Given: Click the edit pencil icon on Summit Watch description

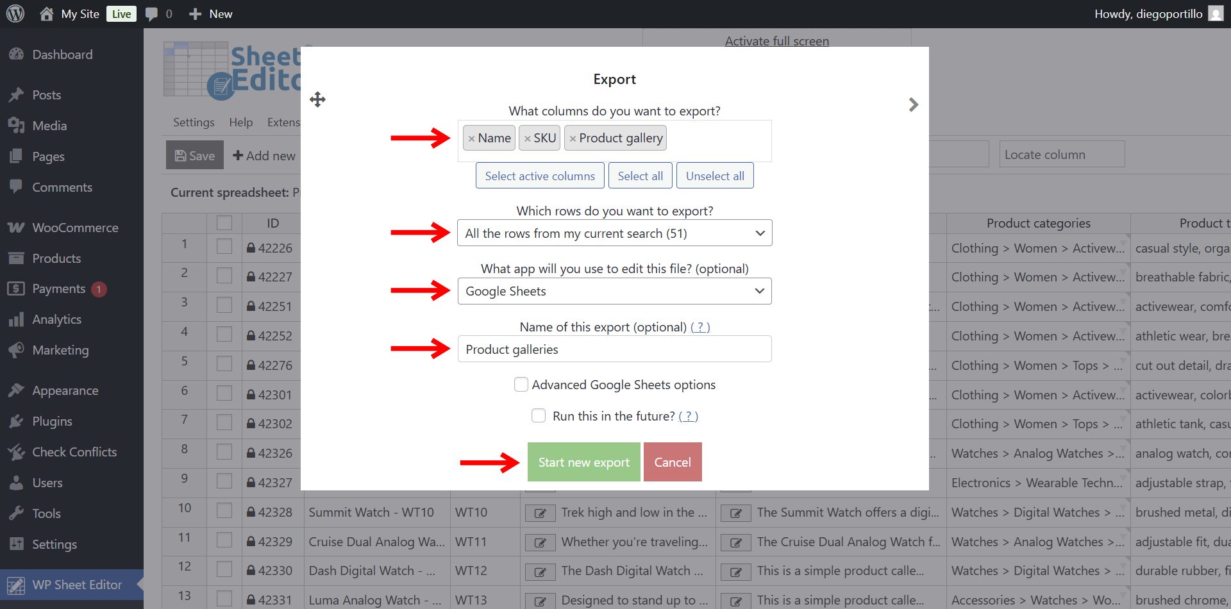Looking at the screenshot, I should pyautogui.click(x=540, y=513).
